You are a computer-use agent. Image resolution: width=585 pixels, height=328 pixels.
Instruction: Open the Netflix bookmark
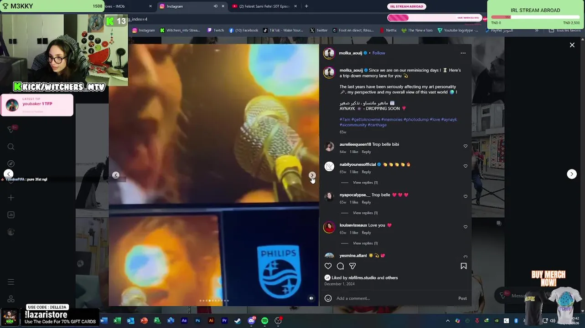click(388, 31)
